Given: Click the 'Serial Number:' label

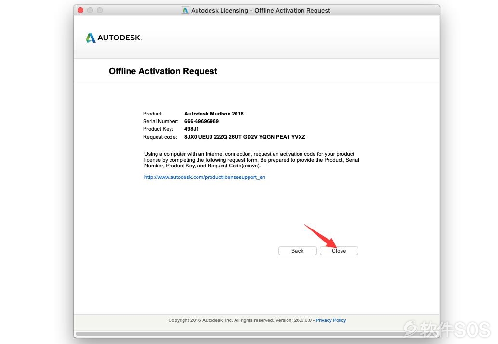Looking at the screenshot, I should (161, 121).
